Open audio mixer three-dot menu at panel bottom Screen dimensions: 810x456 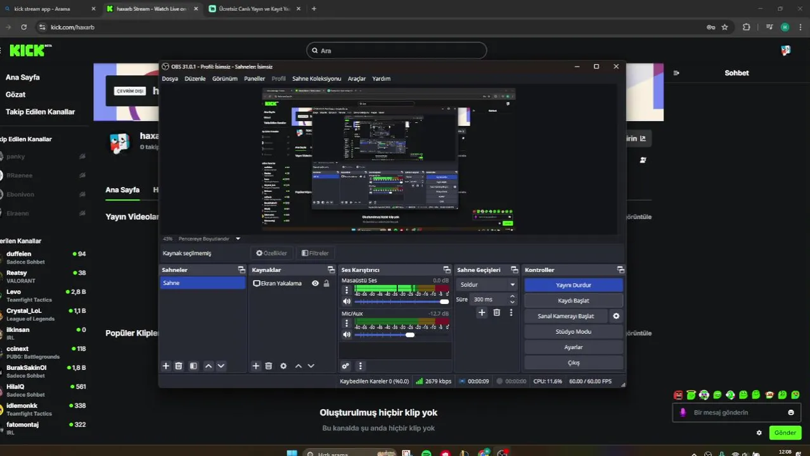(x=361, y=366)
